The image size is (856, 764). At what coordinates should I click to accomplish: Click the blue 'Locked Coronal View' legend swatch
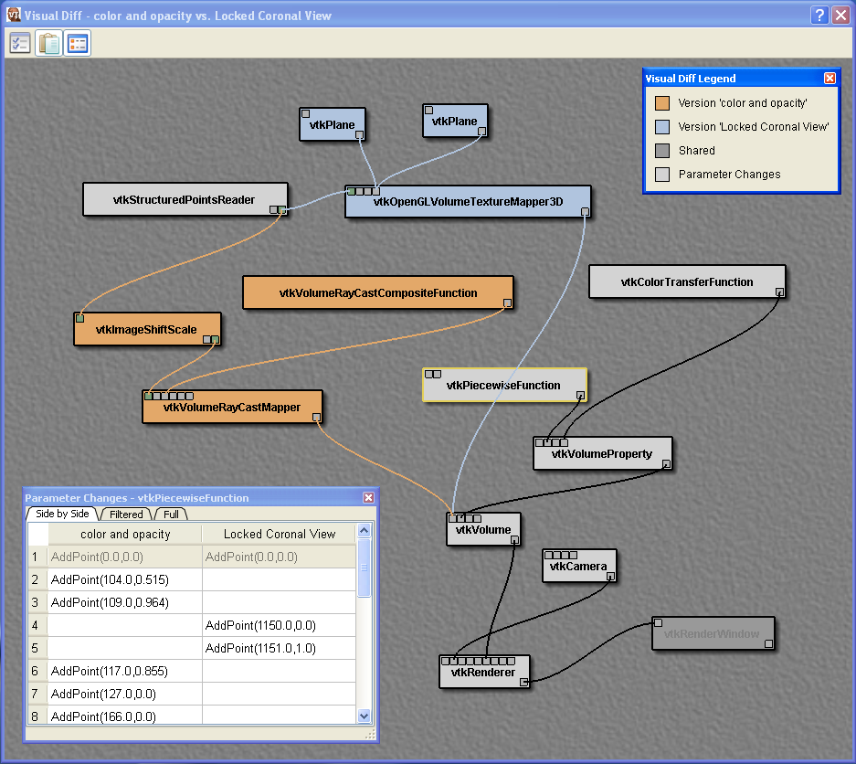click(x=662, y=127)
